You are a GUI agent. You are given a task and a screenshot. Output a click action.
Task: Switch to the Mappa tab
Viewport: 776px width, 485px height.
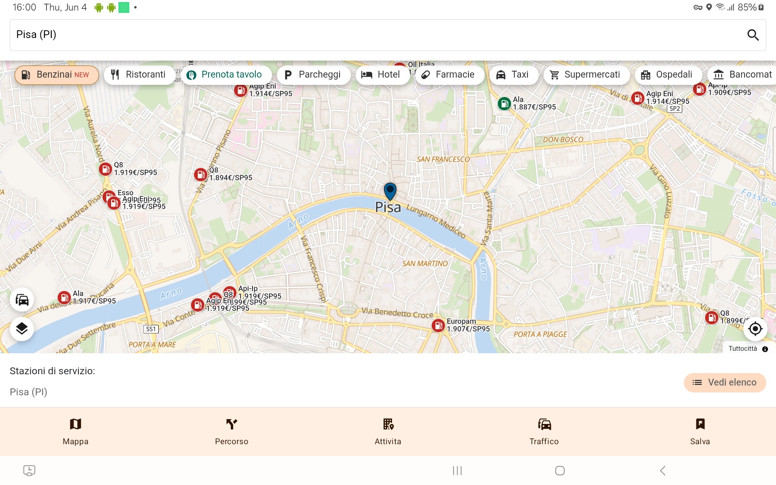point(76,432)
